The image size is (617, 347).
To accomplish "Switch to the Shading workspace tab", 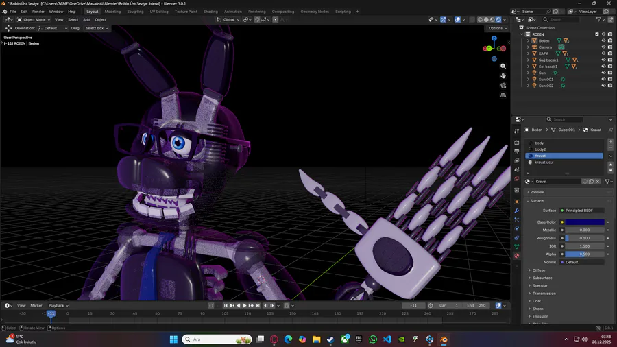I will (x=210, y=12).
